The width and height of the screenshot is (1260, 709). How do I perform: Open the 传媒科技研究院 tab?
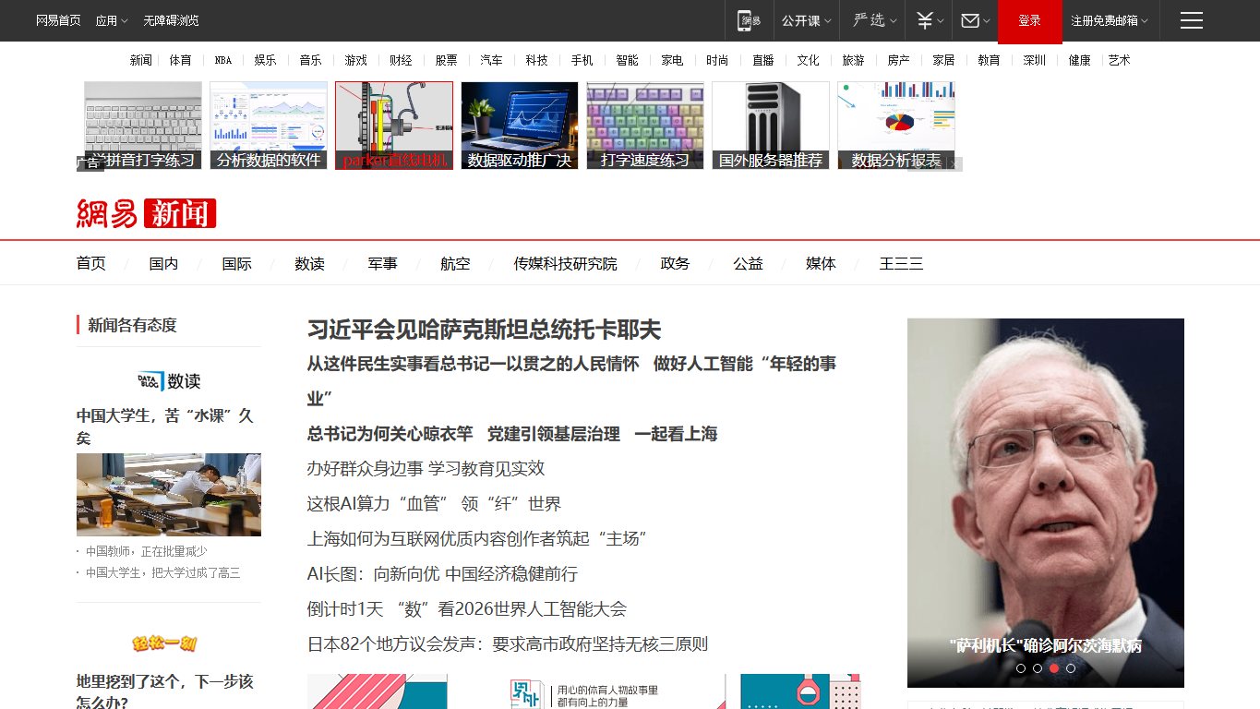click(x=565, y=263)
